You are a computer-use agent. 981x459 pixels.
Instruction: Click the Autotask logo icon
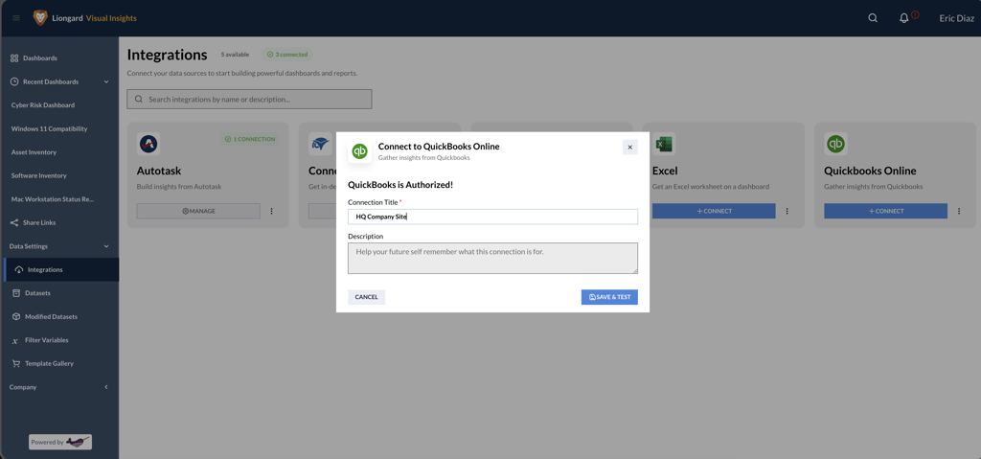click(148, 144)
